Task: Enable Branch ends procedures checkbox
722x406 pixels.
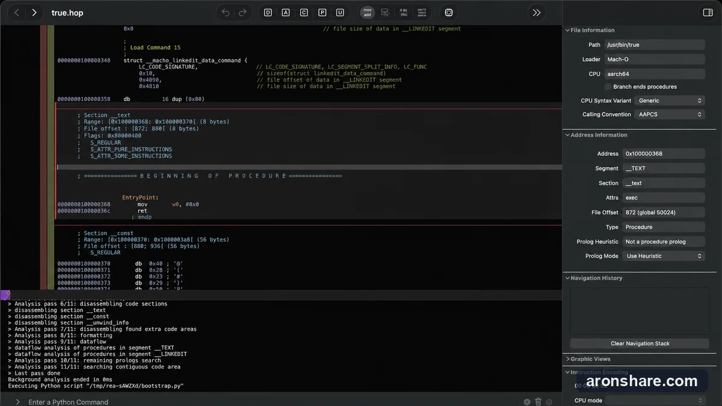Action: (608, 87)
